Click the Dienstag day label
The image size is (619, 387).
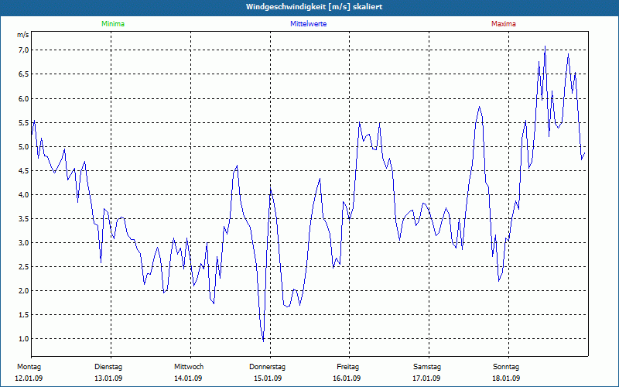(108, 367)
